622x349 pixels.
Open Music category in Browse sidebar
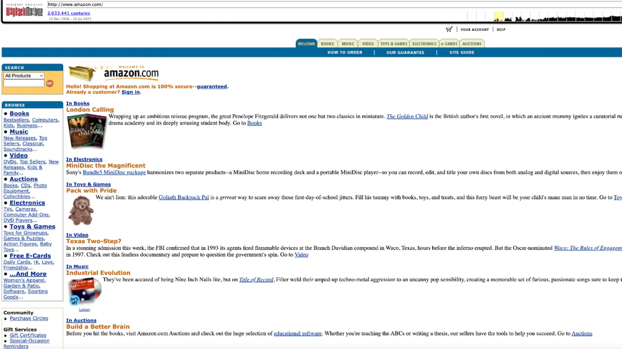click(x=19, y=132)
